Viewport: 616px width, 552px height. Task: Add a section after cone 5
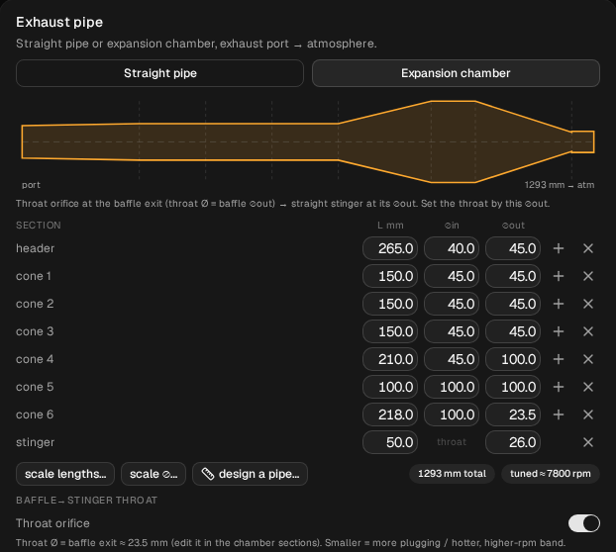(559, 387)
